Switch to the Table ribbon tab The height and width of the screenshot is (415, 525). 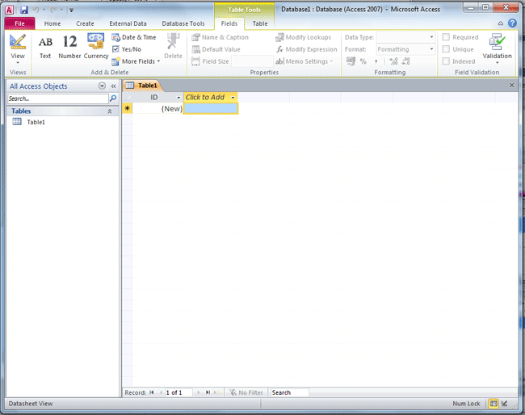tap(260, 23)
